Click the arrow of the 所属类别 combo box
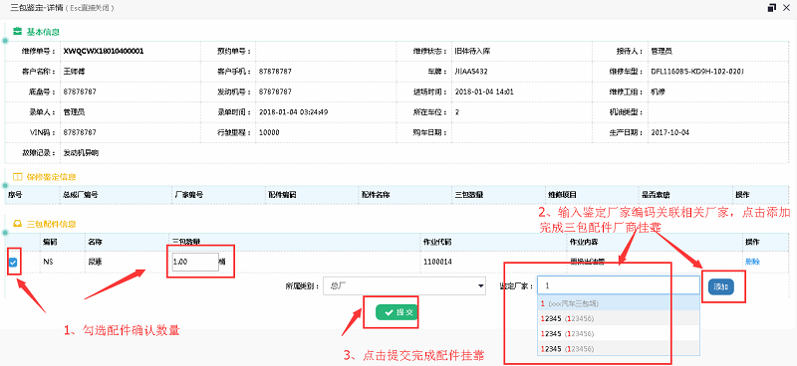 (x=480, y=286)
